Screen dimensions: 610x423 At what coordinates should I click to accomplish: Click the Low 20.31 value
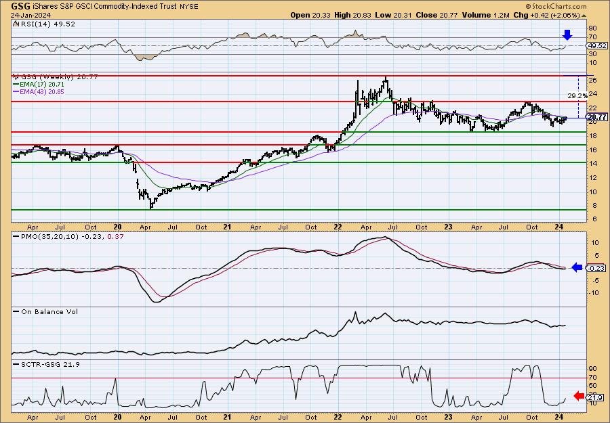(393, 15)
